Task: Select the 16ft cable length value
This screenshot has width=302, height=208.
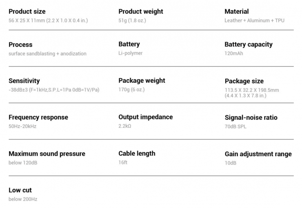Action: click(x=123, y=162)
